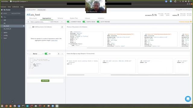Toggle Sample Mode switch

point(84,22)
